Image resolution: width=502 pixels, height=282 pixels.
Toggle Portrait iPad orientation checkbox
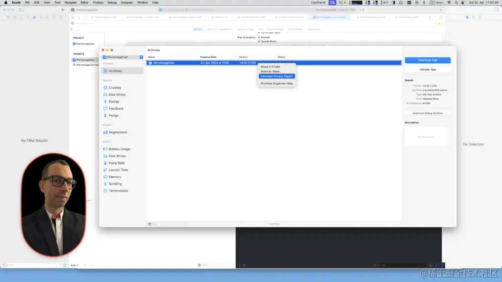tap(259, 37)
